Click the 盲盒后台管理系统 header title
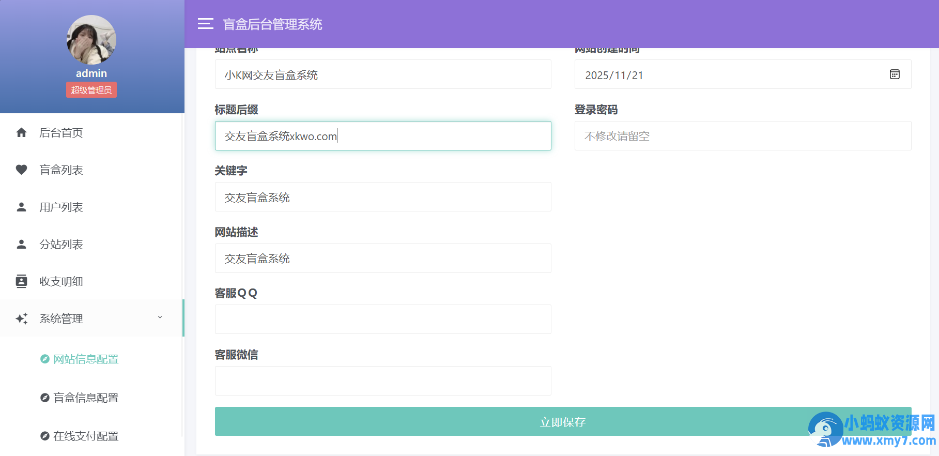The height and width of the screenshot is (456, 939). [x=272, y=24]
